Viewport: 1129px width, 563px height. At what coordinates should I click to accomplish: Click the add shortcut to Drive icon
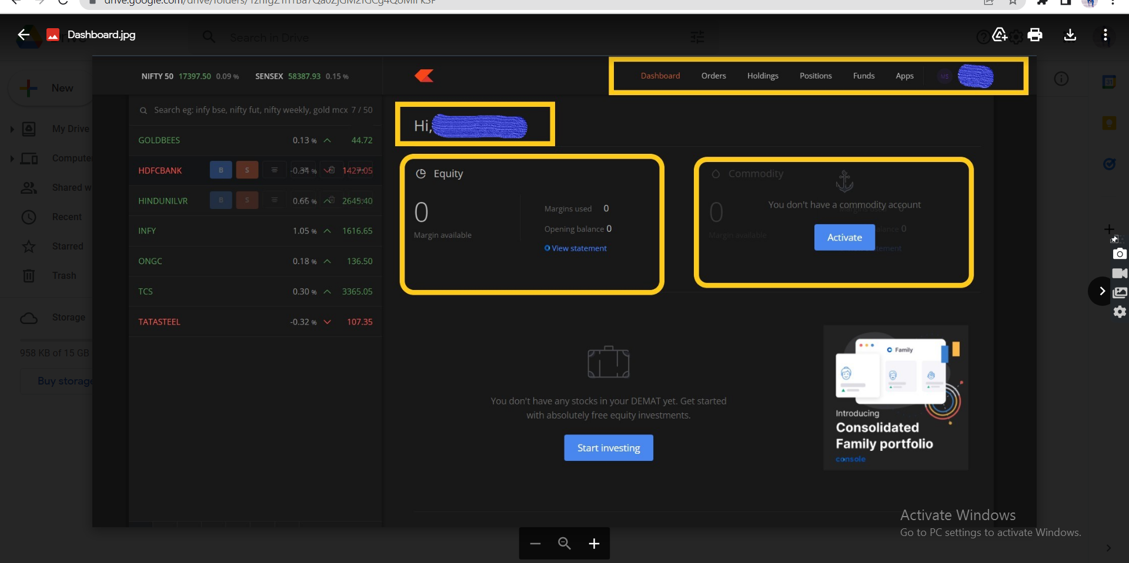[1000, 35]
